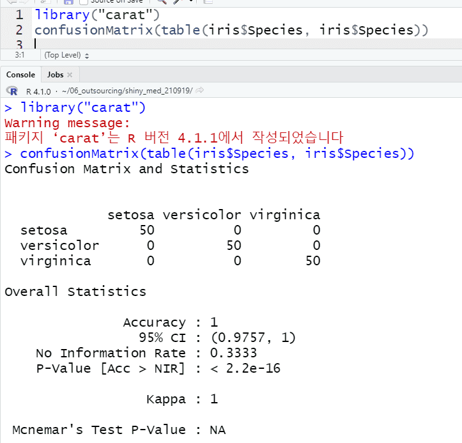This screenshot has width=462, height=443.
Task: Expand the (Top Level) scope dropdown
Action: click(67, 56)
